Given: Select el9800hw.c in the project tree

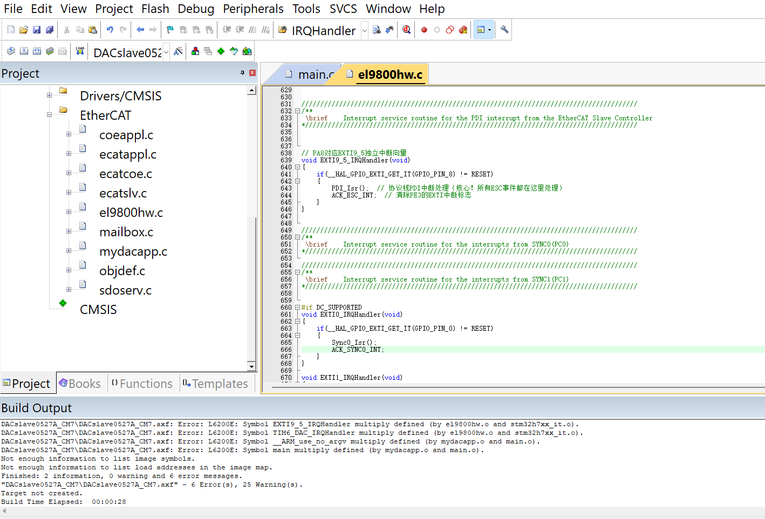Looking at the screenshot, I should click(x=131, y=213).
